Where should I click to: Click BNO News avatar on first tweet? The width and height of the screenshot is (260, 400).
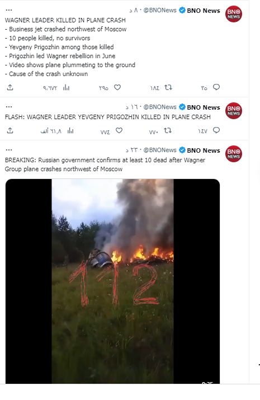pos(234,14)
